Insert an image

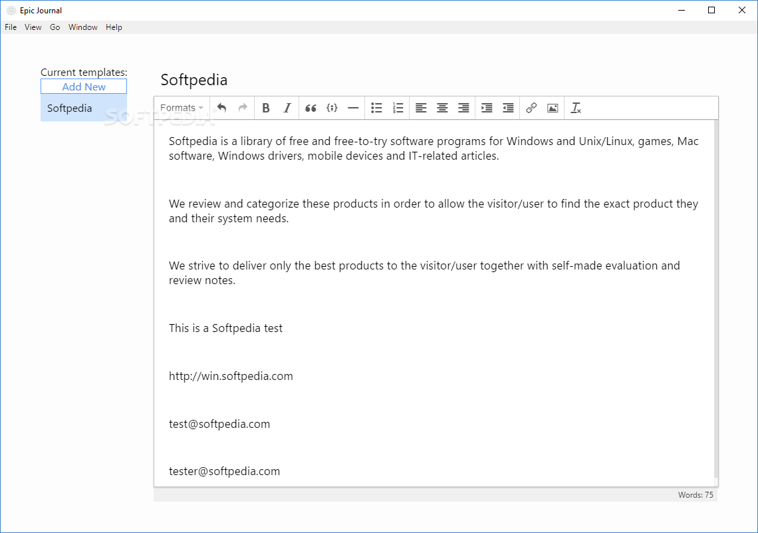coord(552,108)
